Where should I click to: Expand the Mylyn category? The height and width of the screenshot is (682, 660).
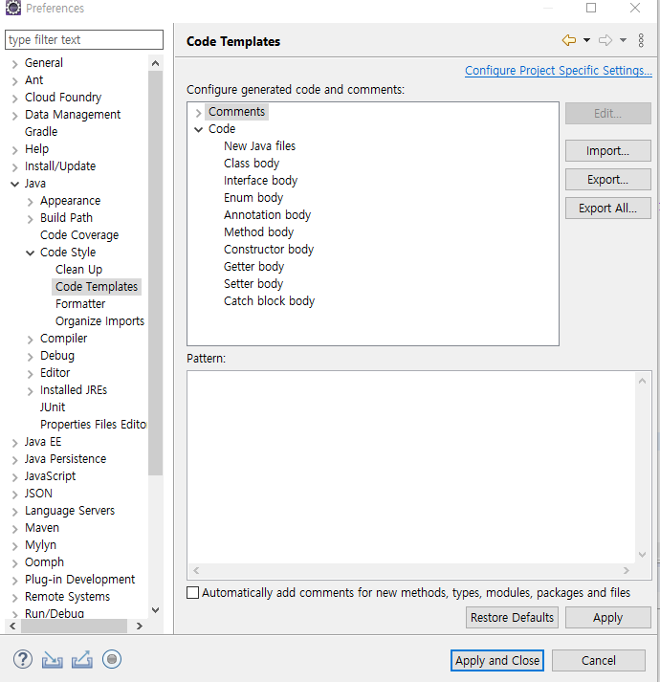tap(14, 546)
